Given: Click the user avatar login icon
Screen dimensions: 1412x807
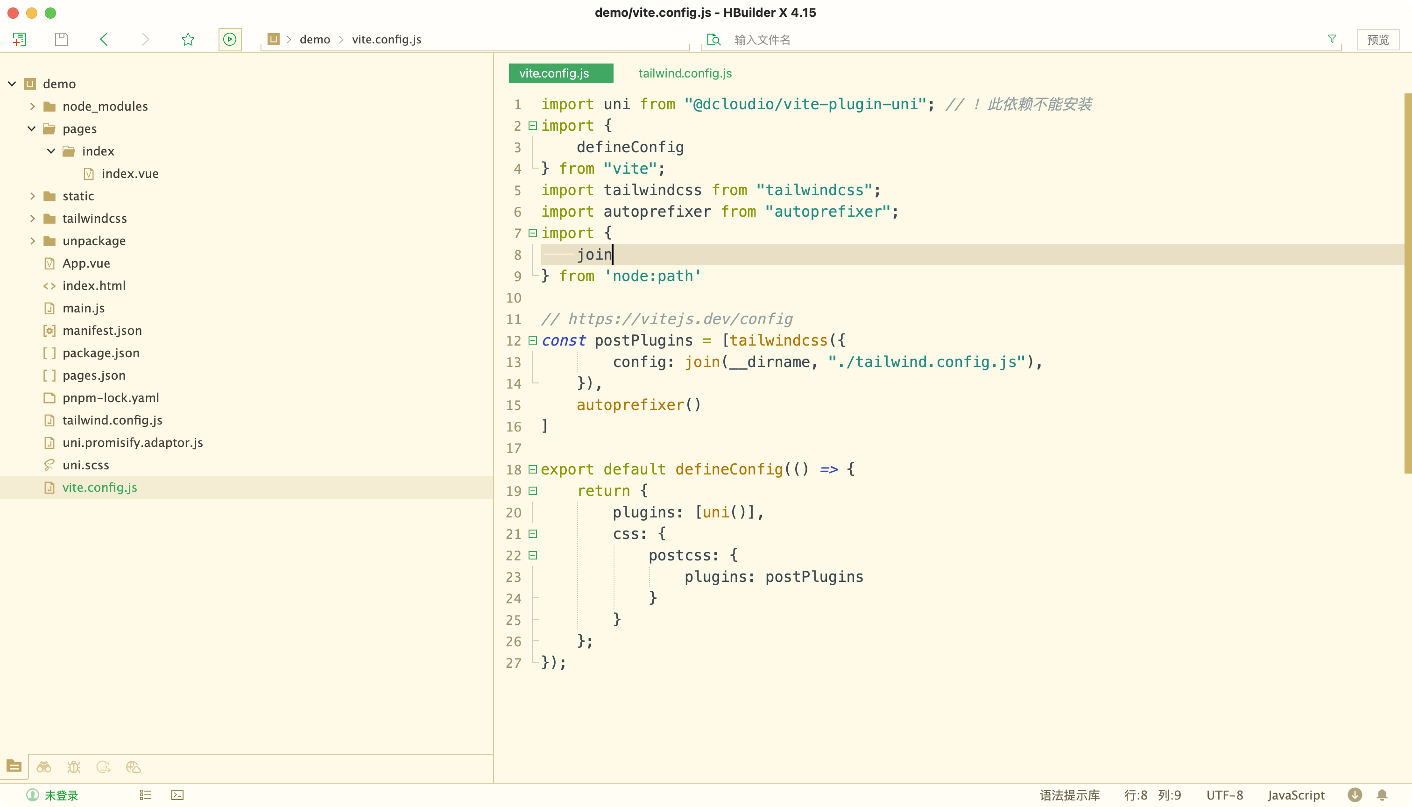Looking at the screenshot, I should (x=33, y=795).
